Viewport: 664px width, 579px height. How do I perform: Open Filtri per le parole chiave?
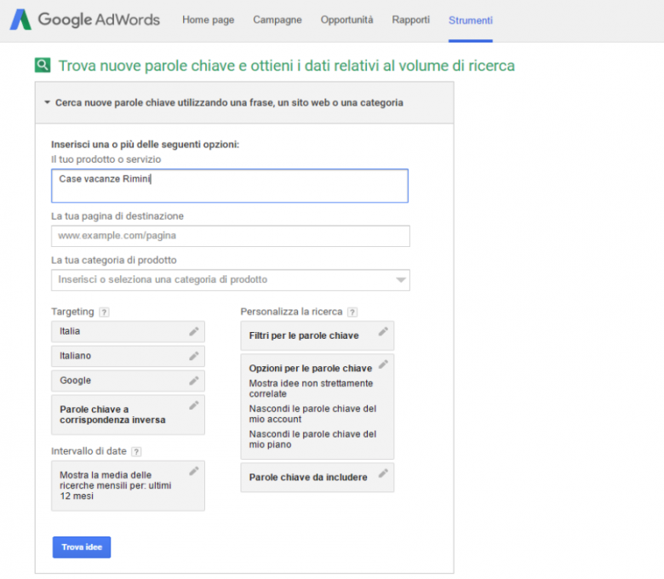(318, 335)
